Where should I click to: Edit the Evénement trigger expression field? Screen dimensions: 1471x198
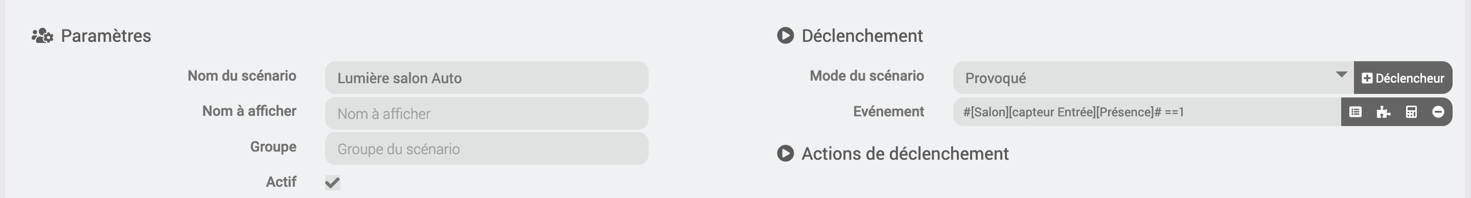[x=1146, y=112]
